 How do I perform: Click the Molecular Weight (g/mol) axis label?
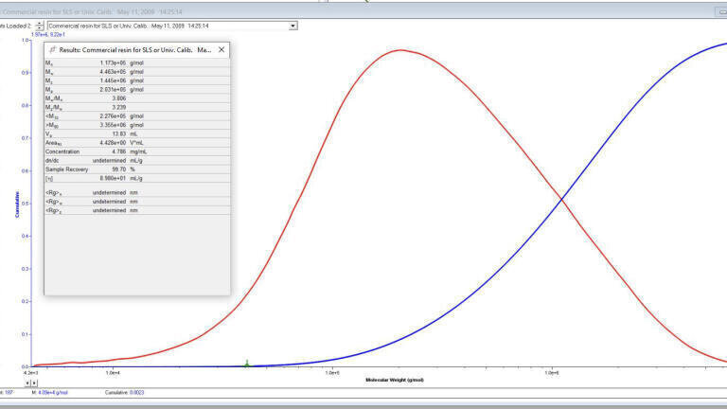(x=395, y=381)
